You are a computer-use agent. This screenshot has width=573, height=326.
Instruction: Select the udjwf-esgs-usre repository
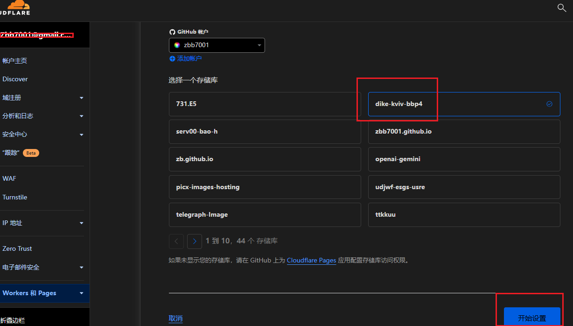[x=464, y=187]
